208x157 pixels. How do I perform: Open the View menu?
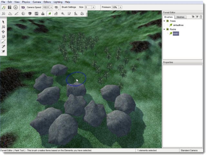coord(17,2)
